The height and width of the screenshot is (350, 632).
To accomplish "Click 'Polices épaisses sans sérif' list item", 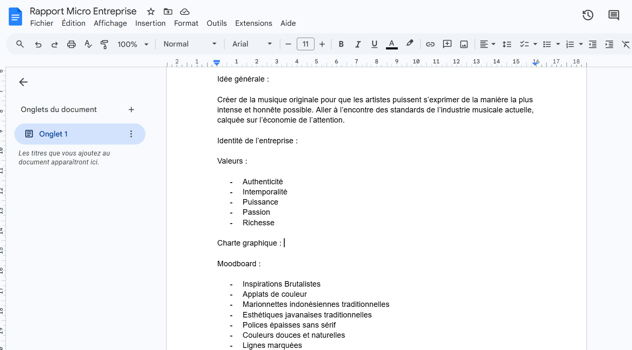I will point(289,325).
